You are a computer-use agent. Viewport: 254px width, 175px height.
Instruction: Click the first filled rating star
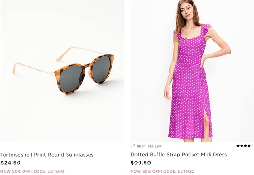[238, 146]
